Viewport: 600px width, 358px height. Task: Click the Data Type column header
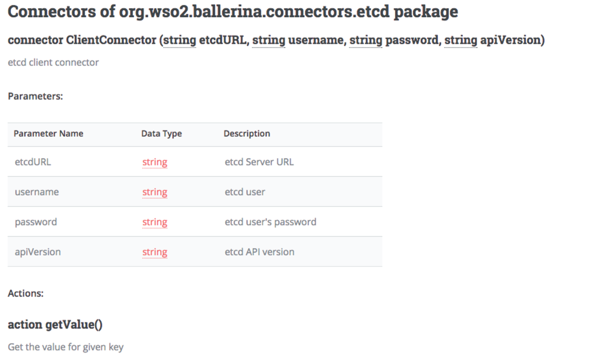(161, 134)
